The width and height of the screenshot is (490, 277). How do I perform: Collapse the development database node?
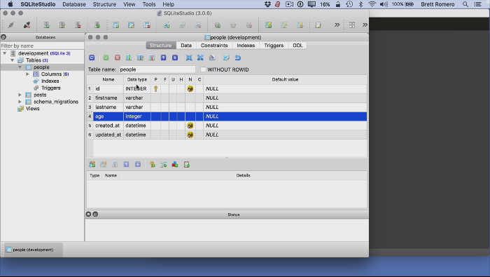pyautogui.click(x=5, y=53)
